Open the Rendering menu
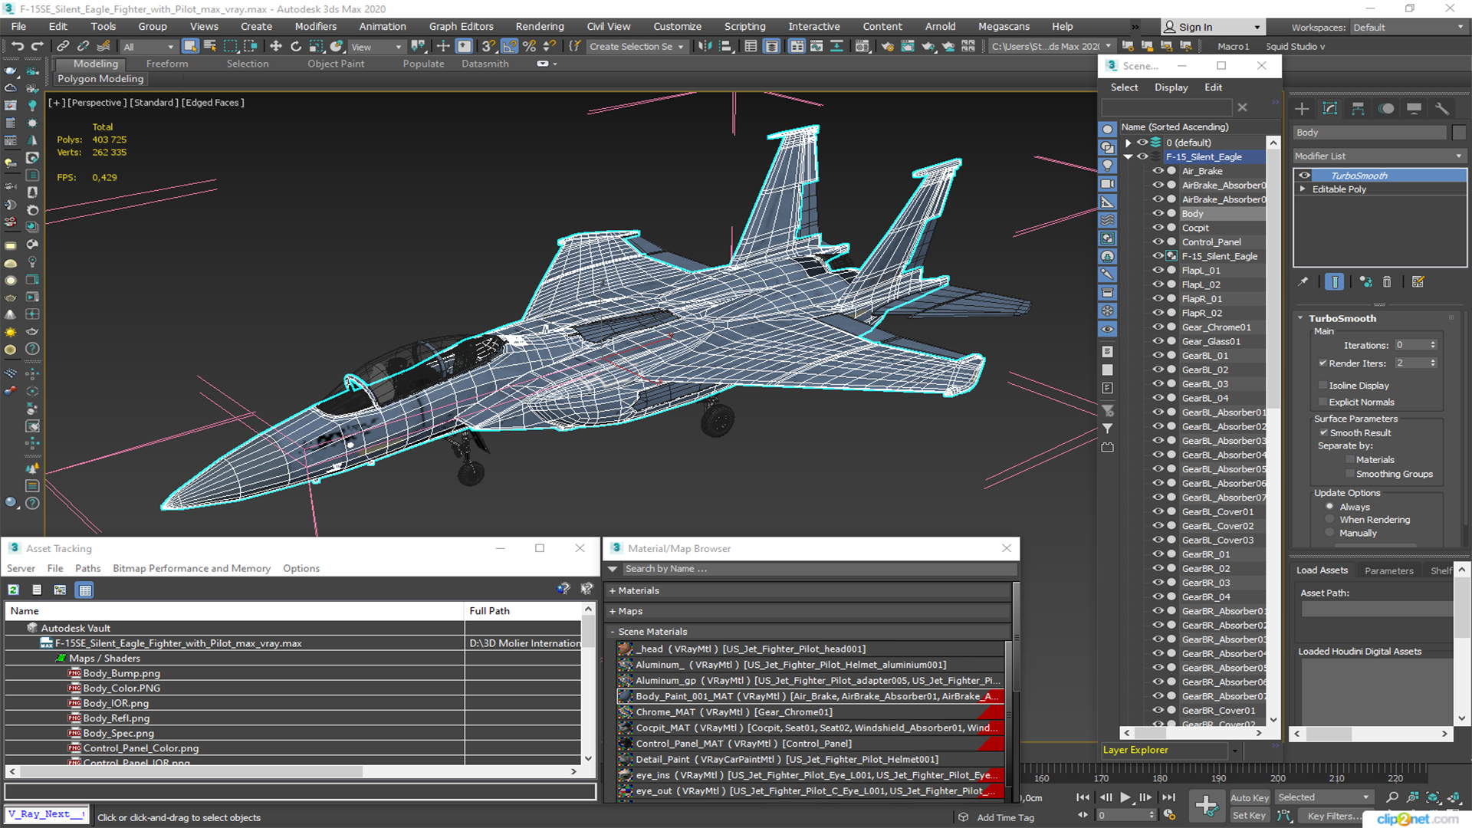Image resolution: width=1472 pixels, height=828 pixels. (x=540, y=27)
